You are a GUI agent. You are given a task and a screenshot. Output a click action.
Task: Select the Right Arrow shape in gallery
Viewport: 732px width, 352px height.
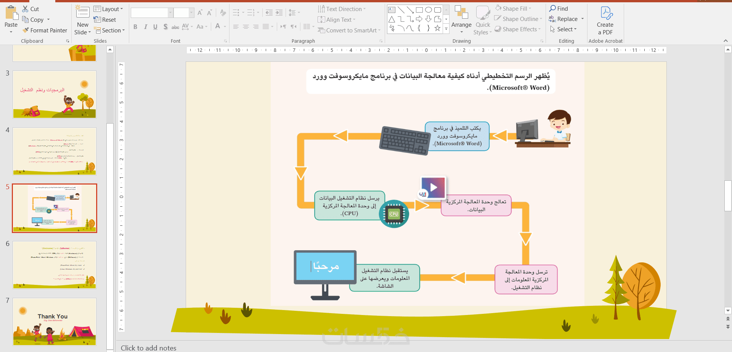419,19
